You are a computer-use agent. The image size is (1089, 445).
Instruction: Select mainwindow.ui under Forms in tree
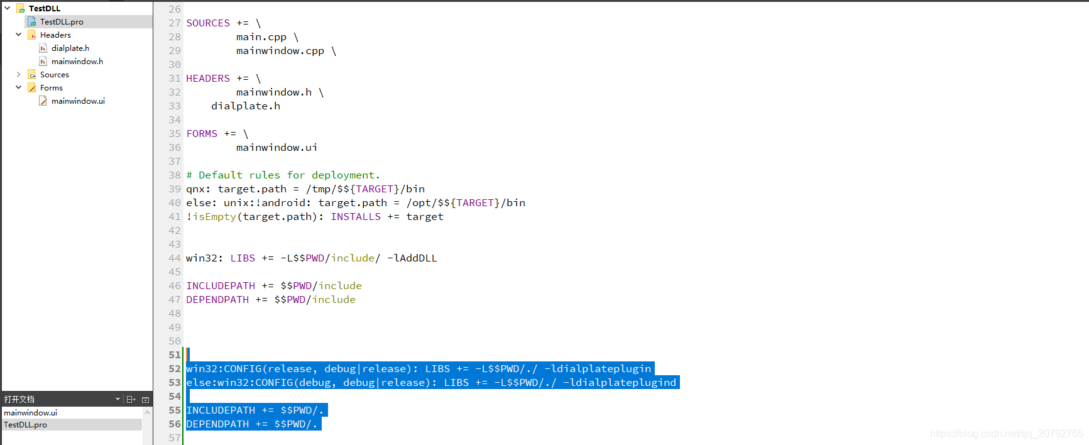click(x=78, y=101)
